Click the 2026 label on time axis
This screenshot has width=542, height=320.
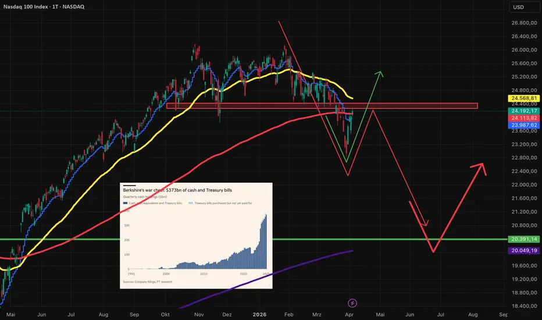click(259, 314)
